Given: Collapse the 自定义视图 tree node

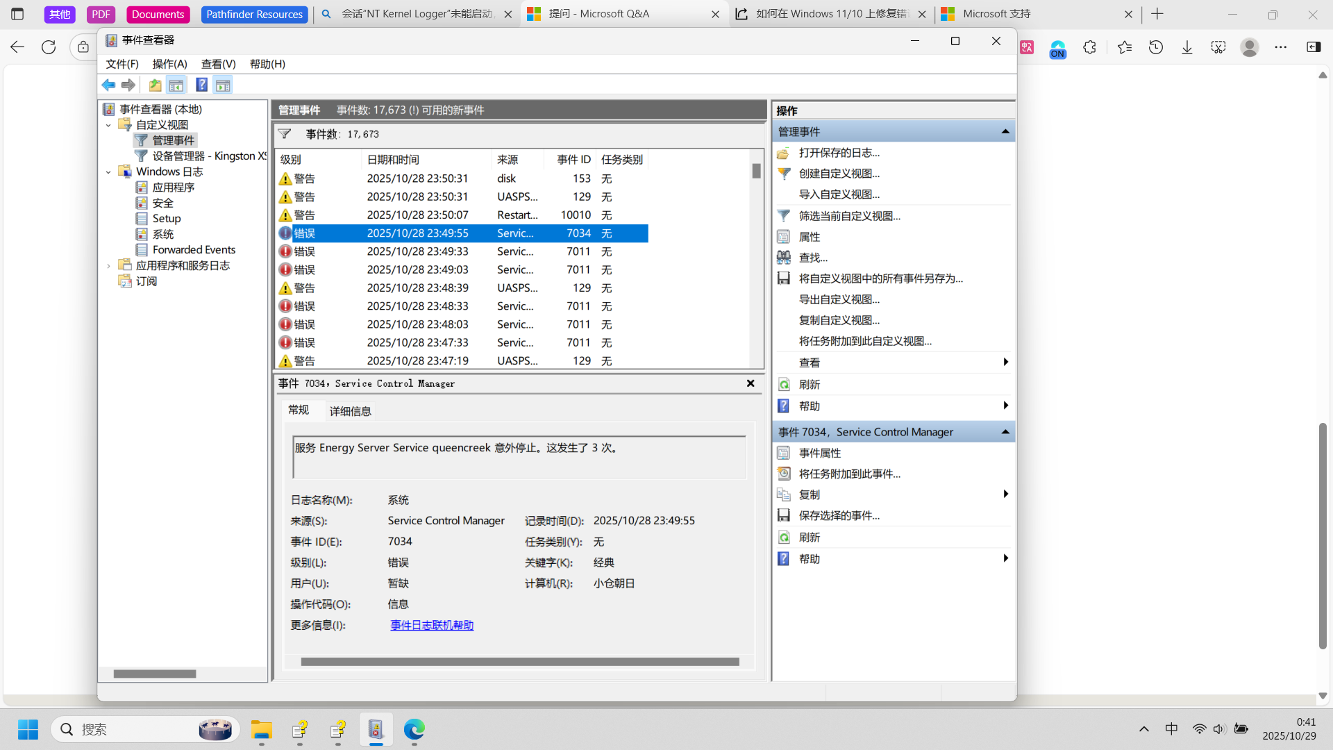Looking at the screenshot, I should pyautogui.click(x=108, y=125).
